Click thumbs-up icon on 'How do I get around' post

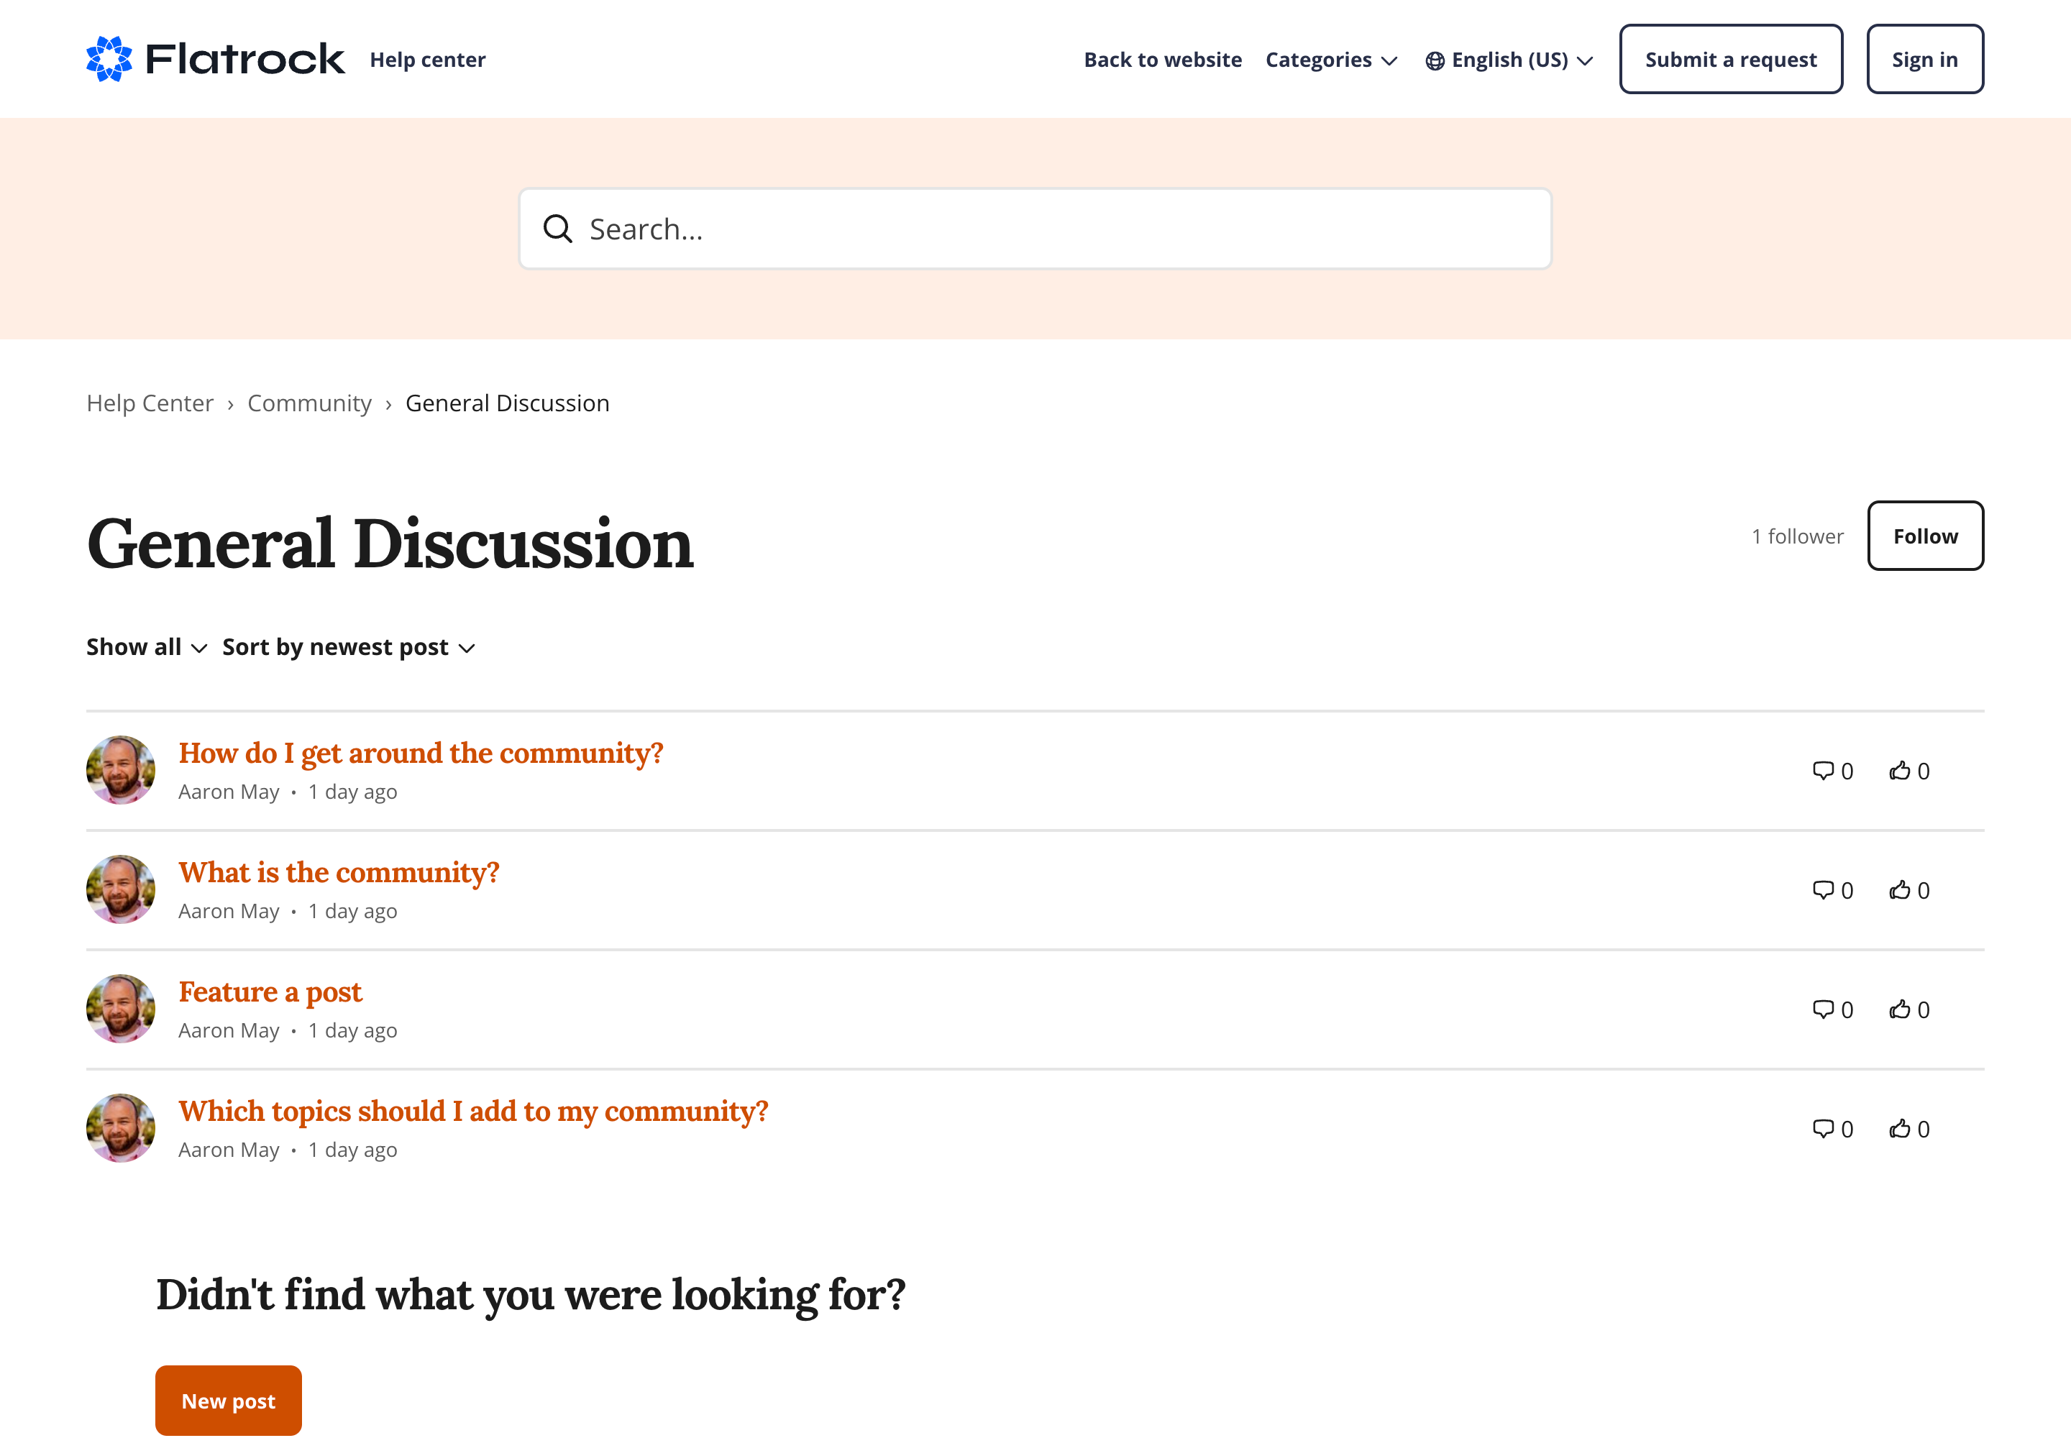click(x=1900, y=770)
